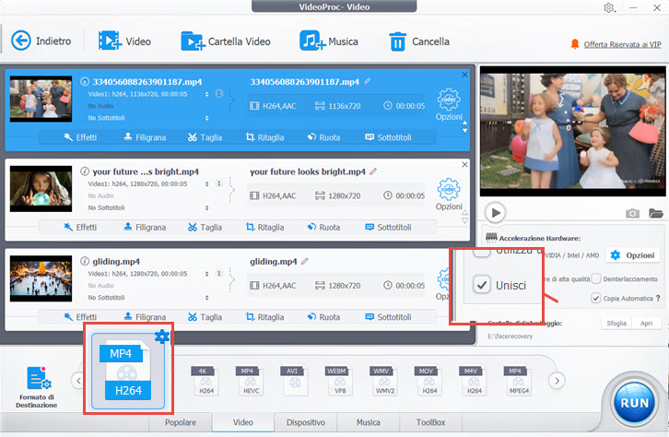Screen dimensions: 669x437
Task: Open Filigrana for the first video
Action: pos(145,137)
